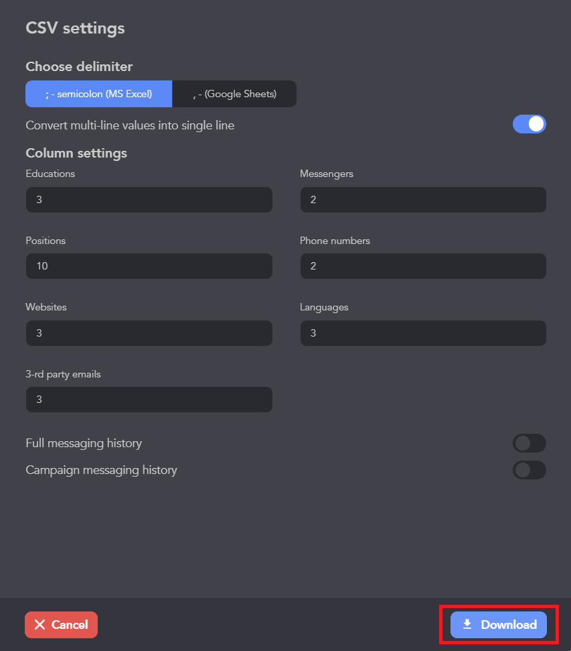Click the Convert multi-line values label text
Screen dimensions: 571x651
pos(130,125)
